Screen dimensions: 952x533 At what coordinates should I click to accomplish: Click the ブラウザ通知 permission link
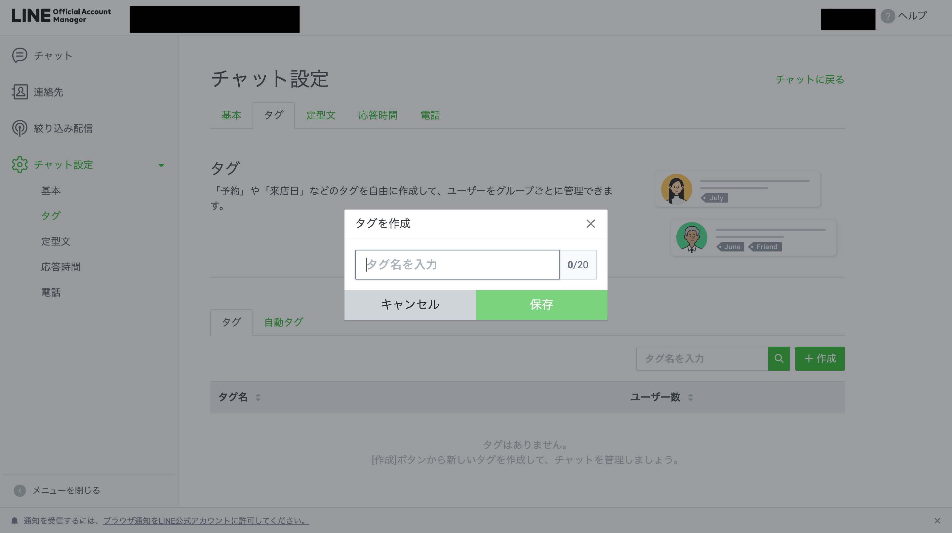206,521
